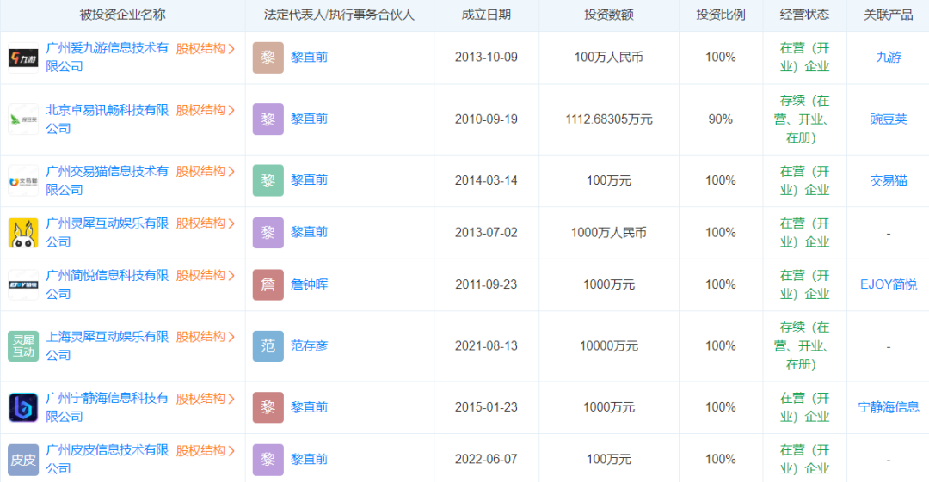Click the EJOY 简悦 company logo
The width and height of the screenshot is (929, 482).
coord(23,284)
